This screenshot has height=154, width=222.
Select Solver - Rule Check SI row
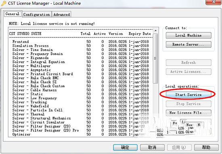pos(80,82)
